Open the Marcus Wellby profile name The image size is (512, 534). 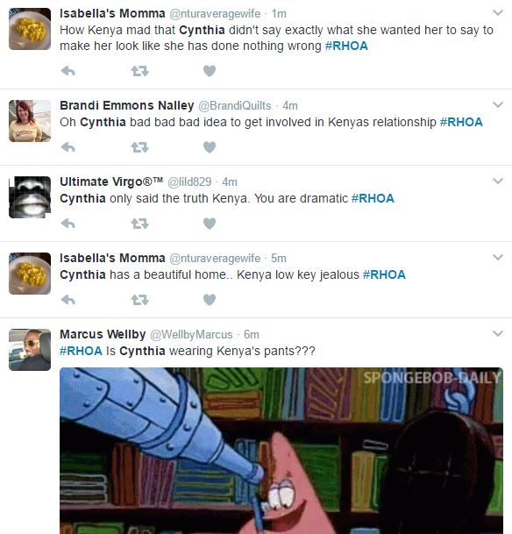coord(103,334)
